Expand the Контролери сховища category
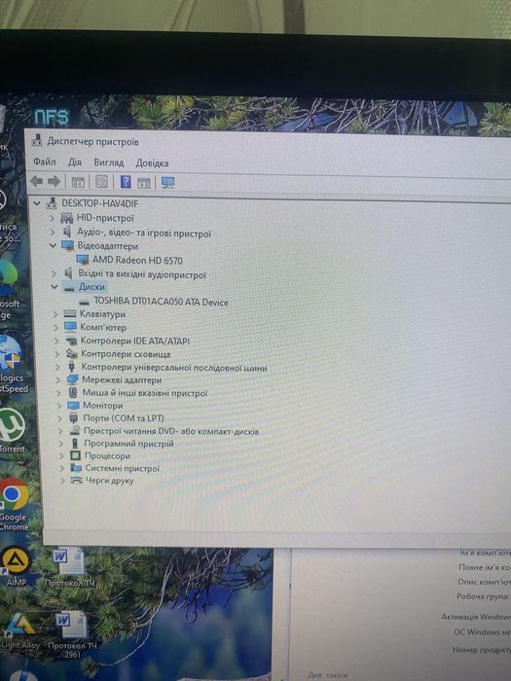Screen dimensions: 511x681 click(56, 354)
